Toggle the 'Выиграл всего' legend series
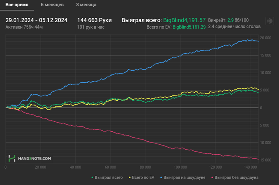279x185 pixels. [107, 177]
